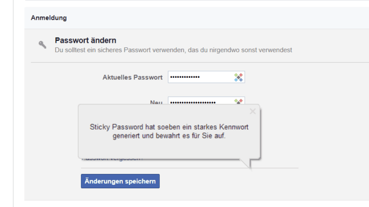The image size is (369, 207).
Task: Click the Anmeldung section header
Action: (x=49, y=18)
